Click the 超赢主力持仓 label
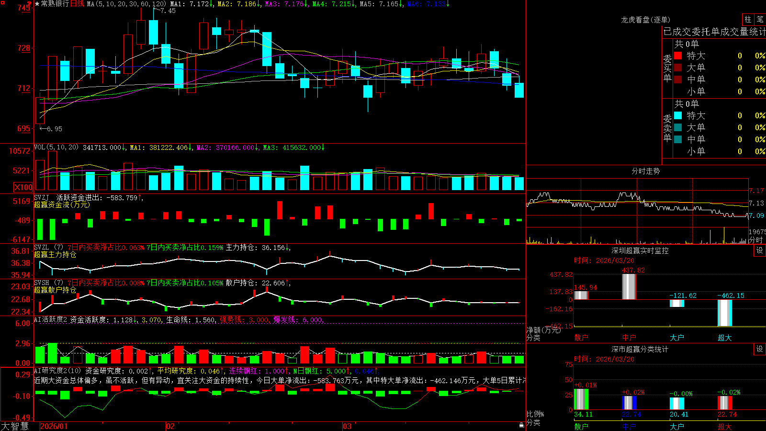Screen dimensions: 766x431 point(55,254)
